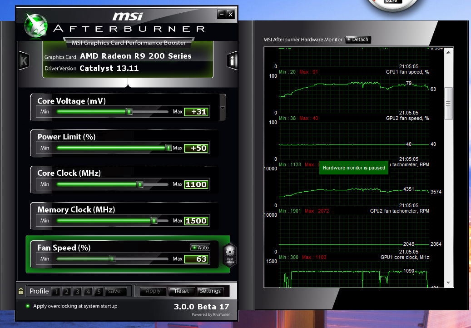Viewport: 471px width, 328px height.
Task: Click 'Max : 1100' core clock value
Action: (314, 257)
